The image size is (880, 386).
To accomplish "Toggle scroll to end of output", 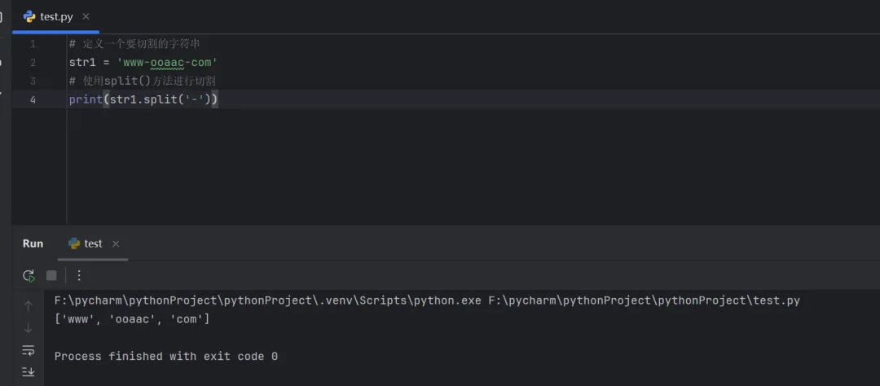I will (29, 371).
